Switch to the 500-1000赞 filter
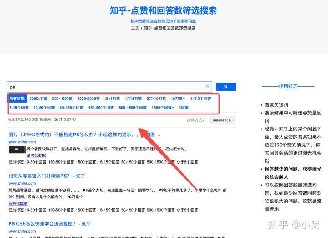The width and height of the screenshot is (328, 238). pos(62,98)
